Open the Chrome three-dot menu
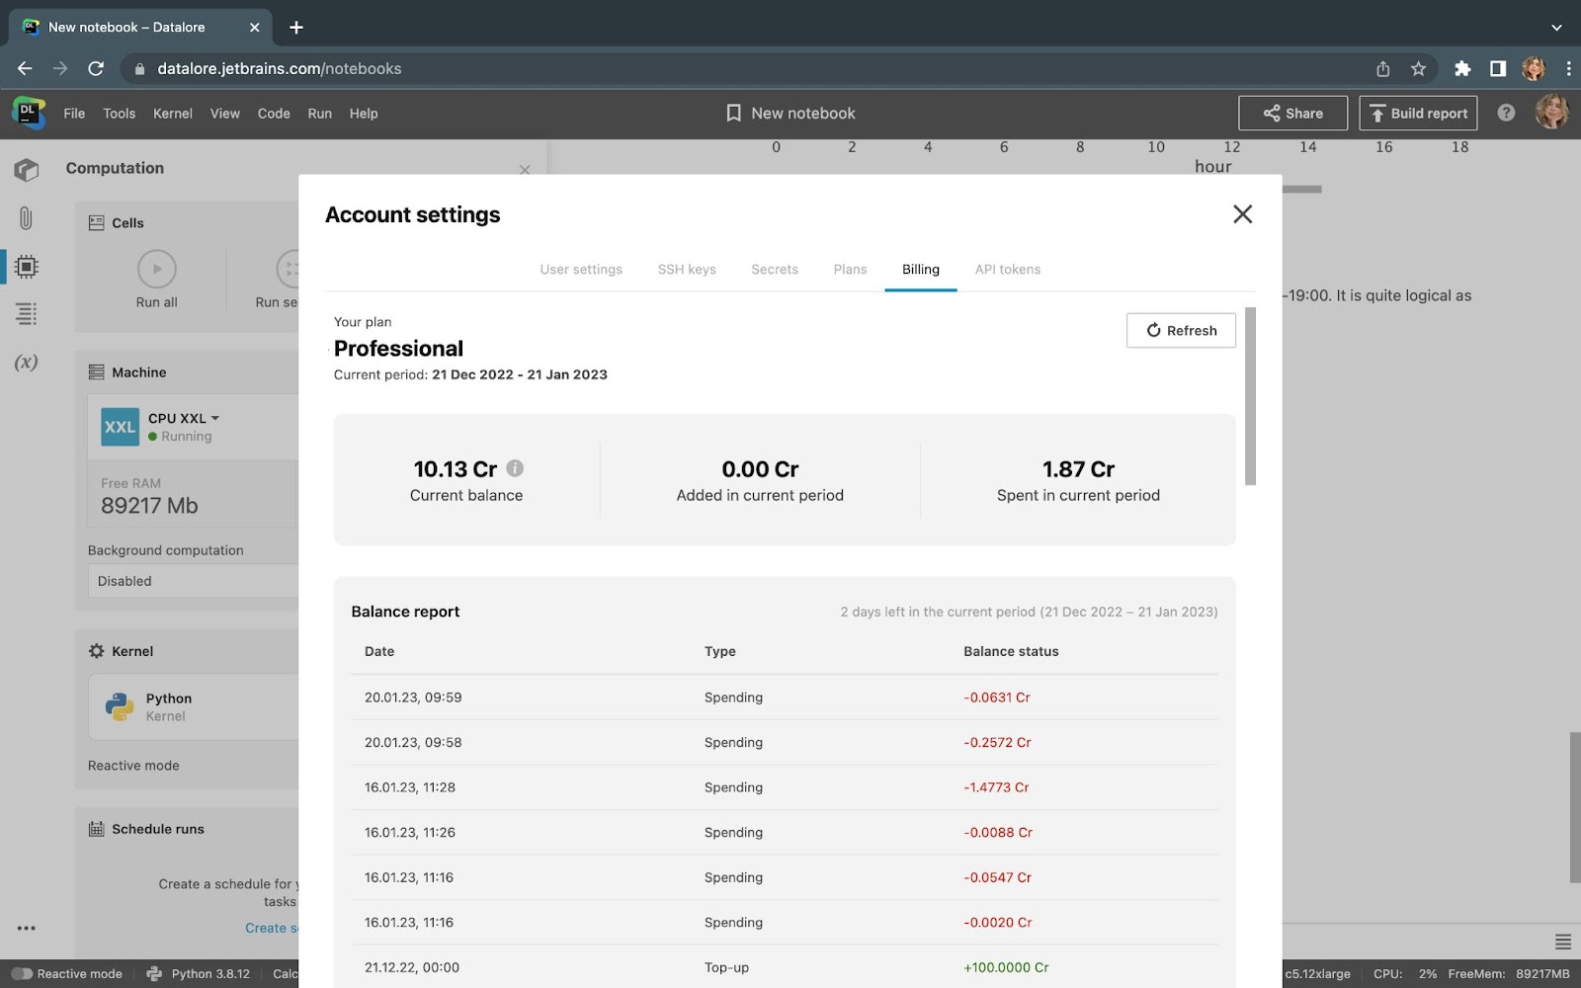 (x=1568, y=68)
